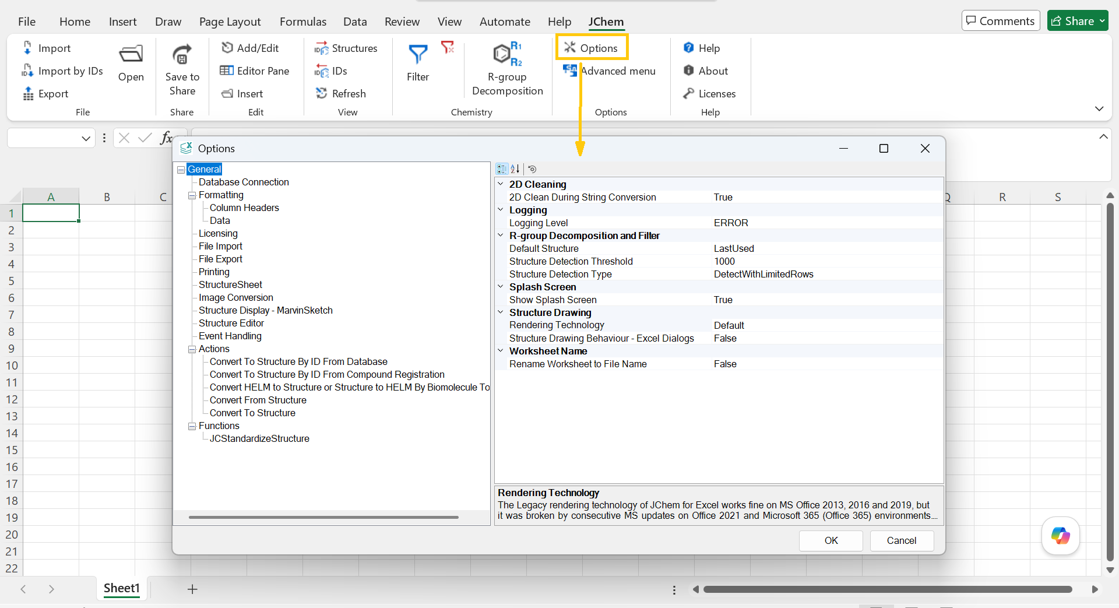Clear the filter with red funnel icon
1119x608 pixels.
[x=448, y=47]
